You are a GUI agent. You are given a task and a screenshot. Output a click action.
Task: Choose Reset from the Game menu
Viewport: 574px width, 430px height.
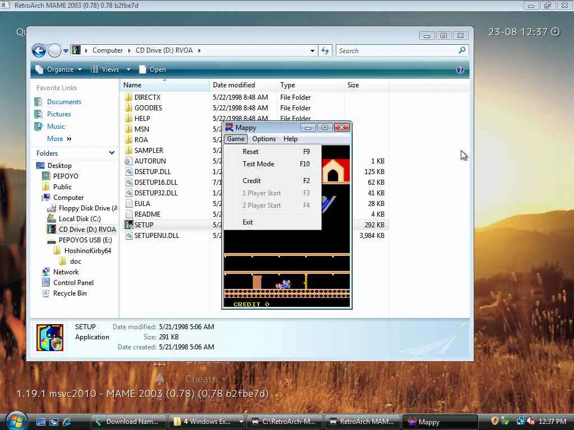point(272,152)
